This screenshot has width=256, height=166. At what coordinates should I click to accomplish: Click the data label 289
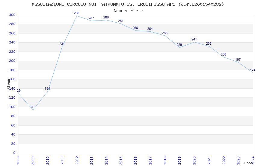tap(106, 17)
